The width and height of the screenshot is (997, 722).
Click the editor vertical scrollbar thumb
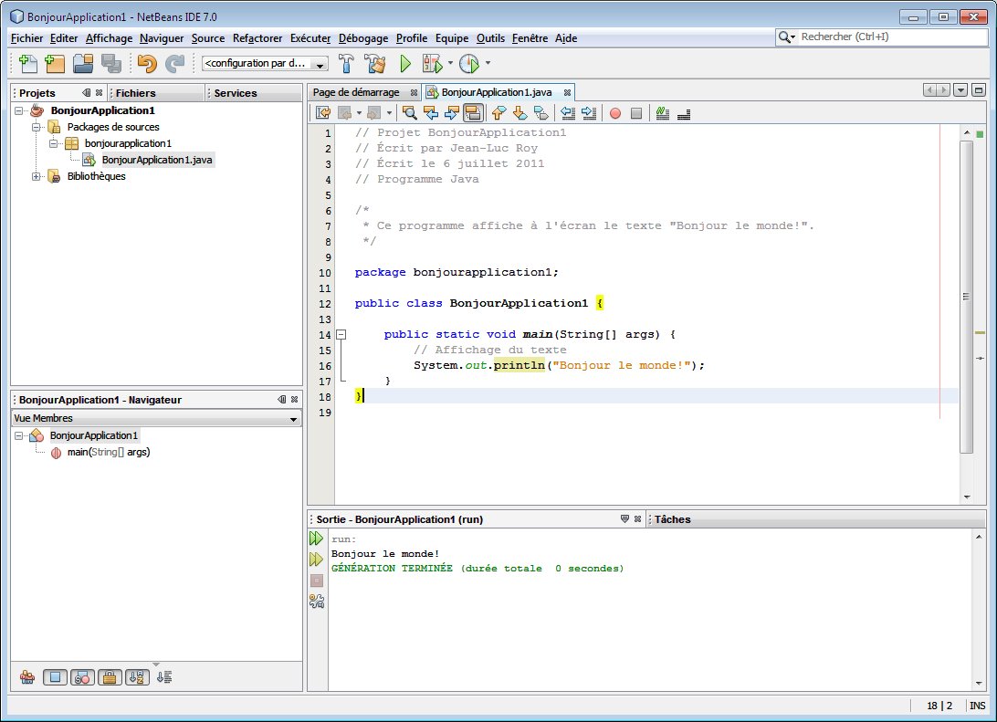(x=967, y=297)
